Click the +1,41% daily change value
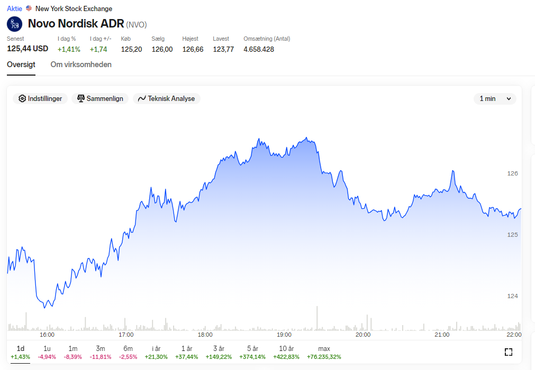This screenshot has width=535, height=370. 69,49
